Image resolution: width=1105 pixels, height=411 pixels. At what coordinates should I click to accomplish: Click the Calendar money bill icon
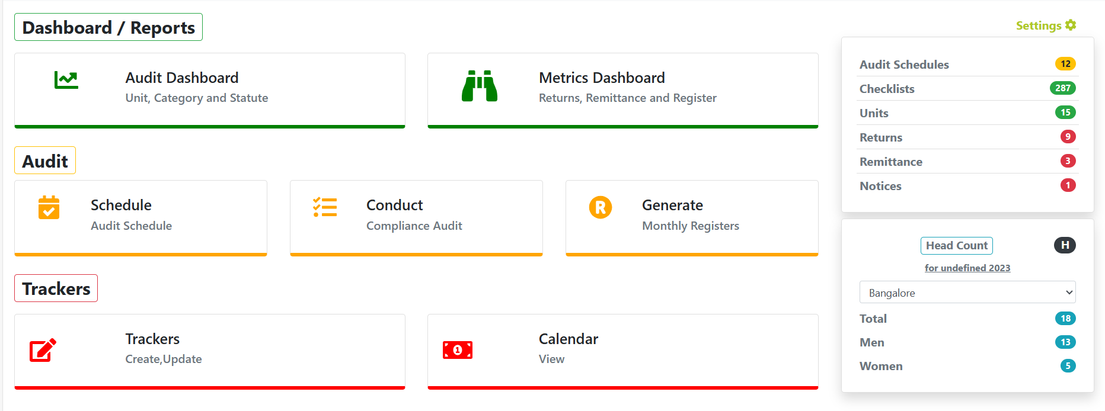457,350
